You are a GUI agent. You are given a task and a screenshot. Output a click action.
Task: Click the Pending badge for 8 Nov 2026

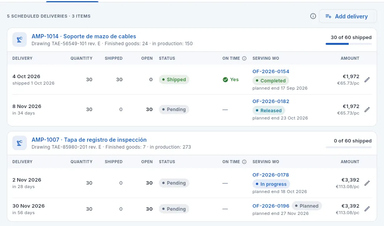pos(174,110)
